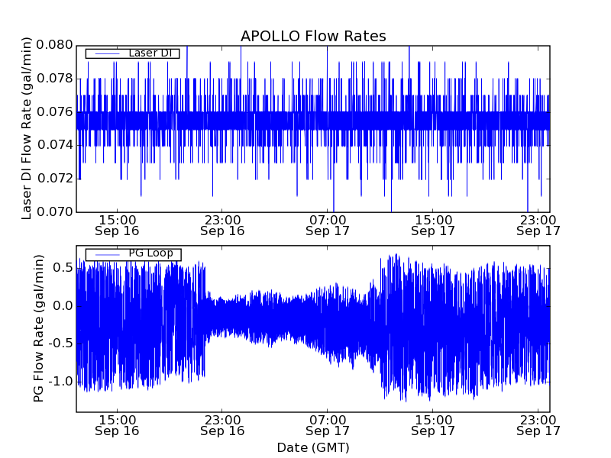Click the Laser DI Flow Rate y-axis label
This screenshot has height=458, width=611.
pos(27,128)
